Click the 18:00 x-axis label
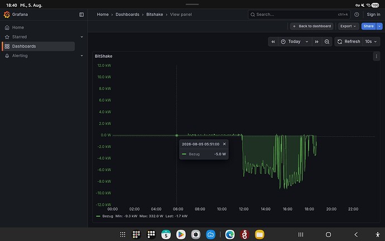Viewport: 385px width, 241px height. 309,209
